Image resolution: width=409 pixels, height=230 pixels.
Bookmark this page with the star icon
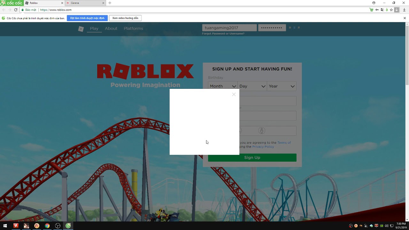(391, 10)
